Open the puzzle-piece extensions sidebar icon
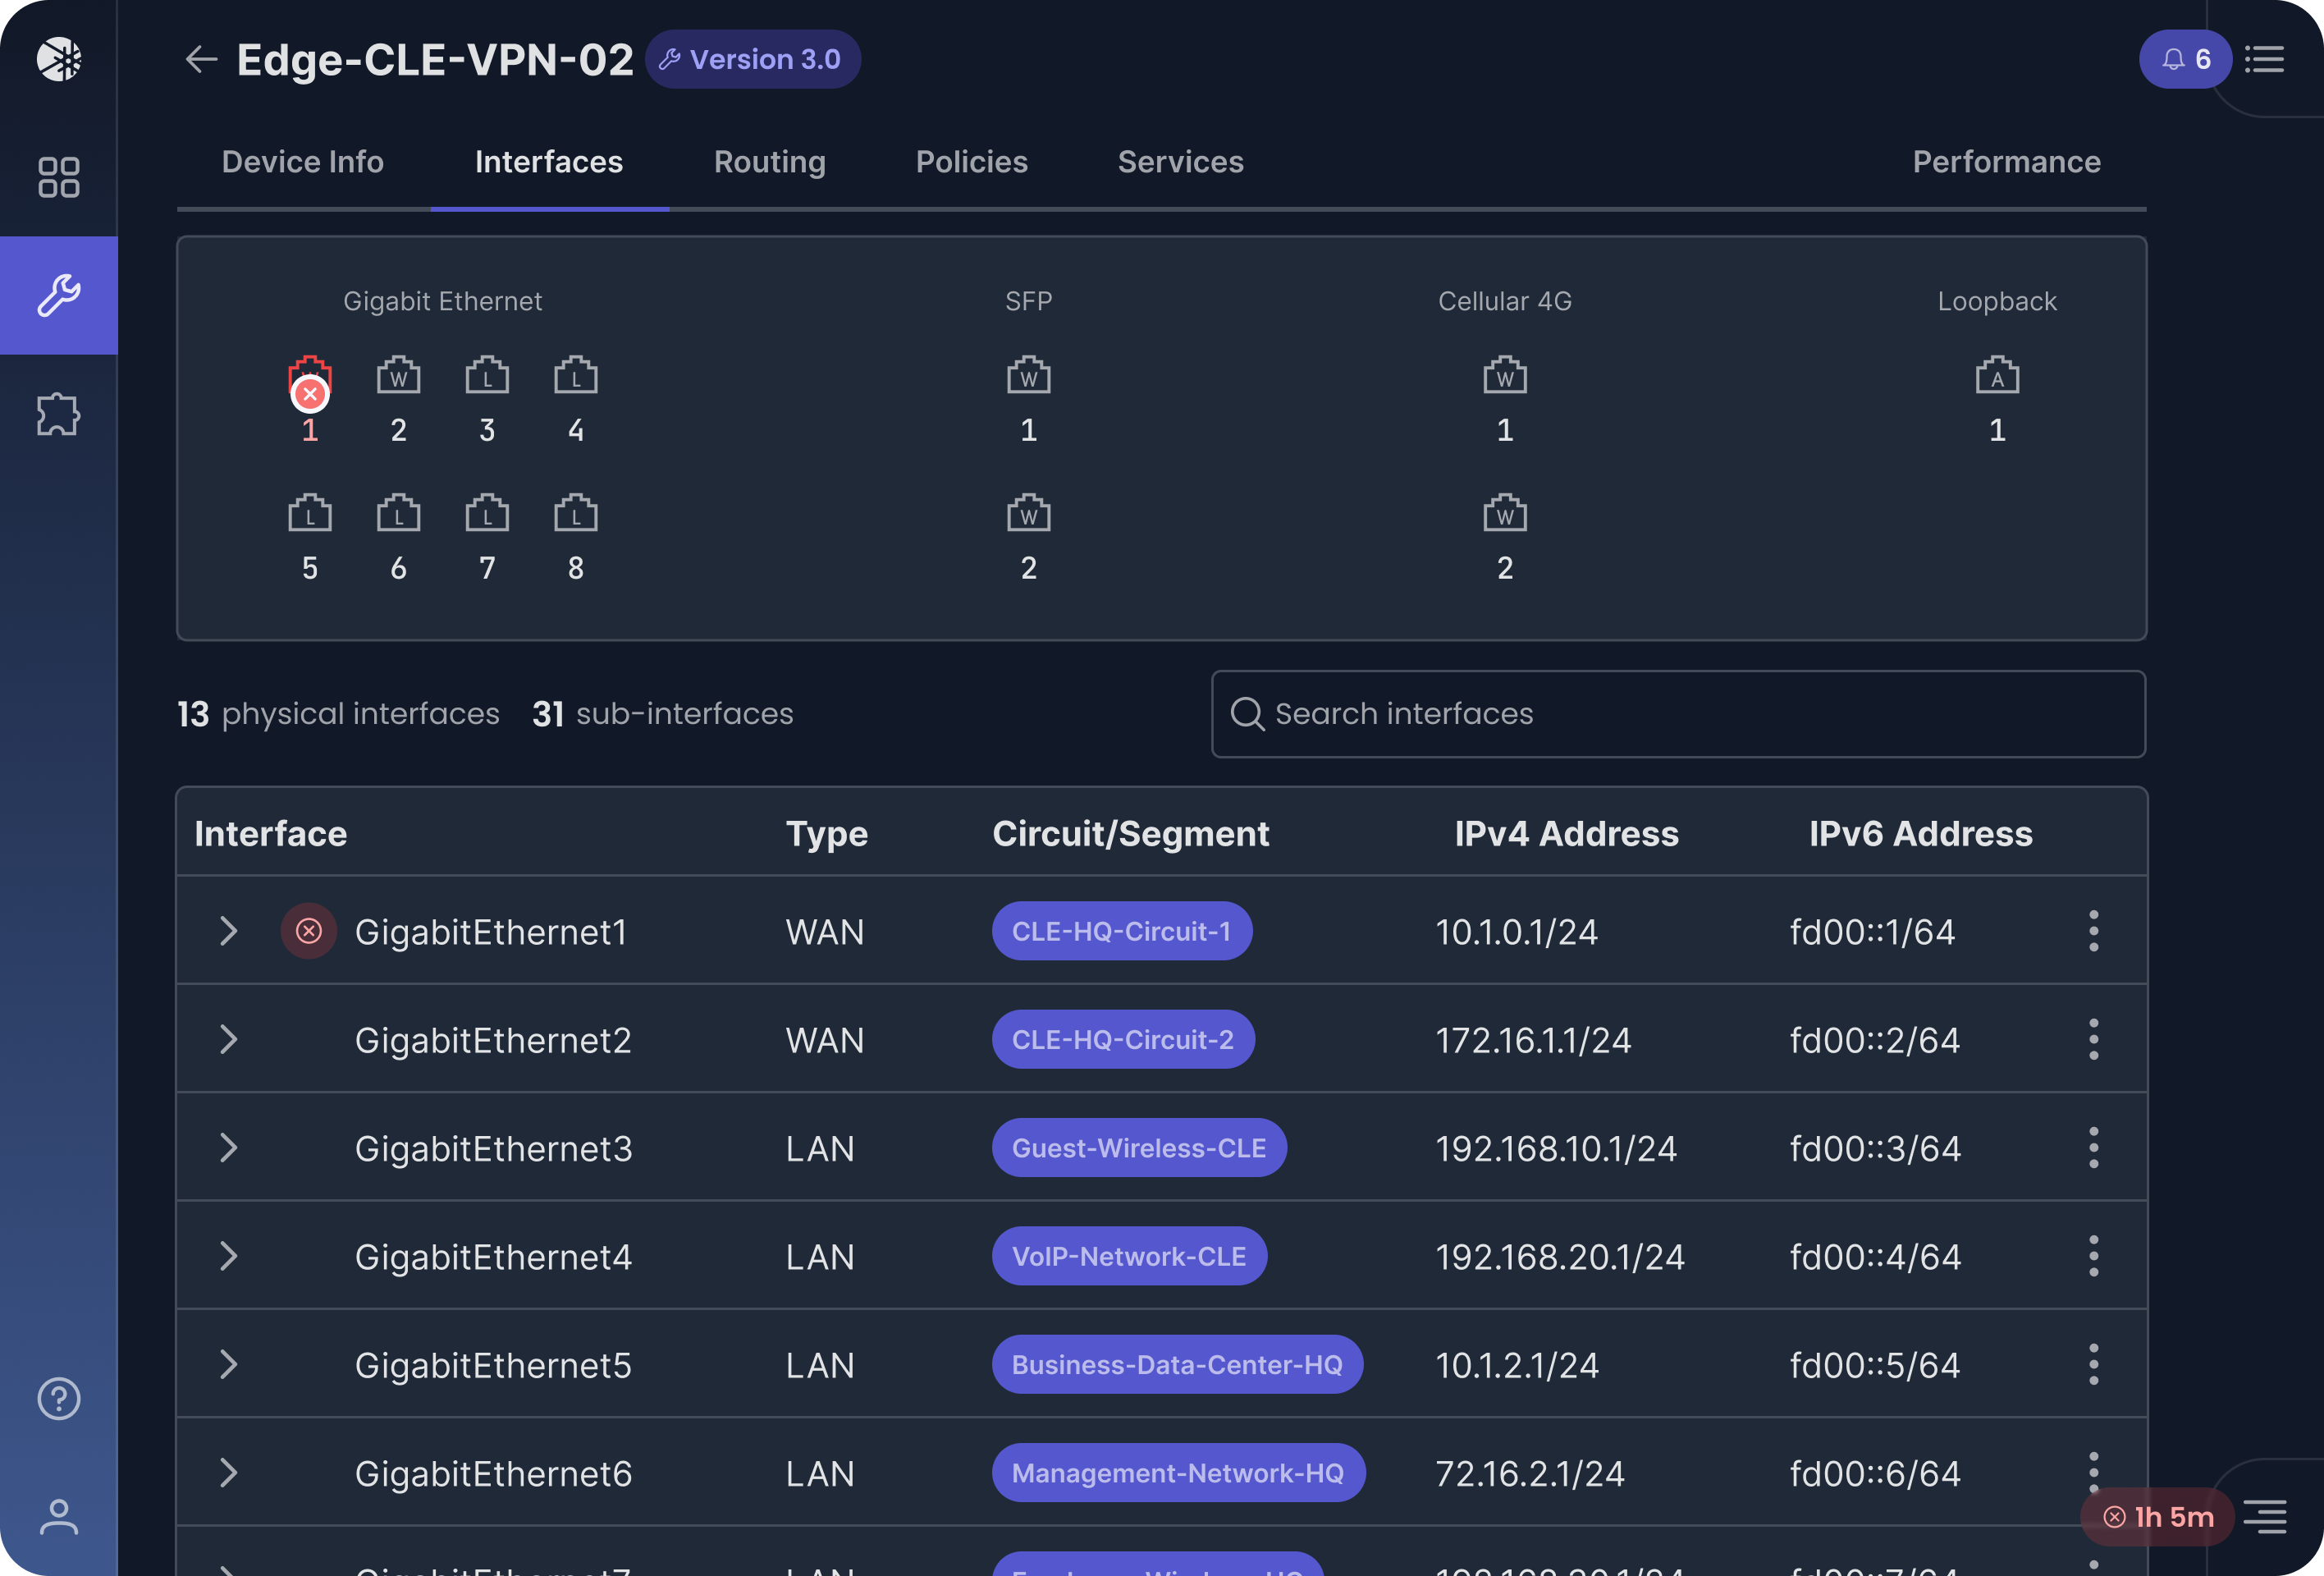Image resolution: width=2324 pixels, height=1576 pixels. coord(59,413)
